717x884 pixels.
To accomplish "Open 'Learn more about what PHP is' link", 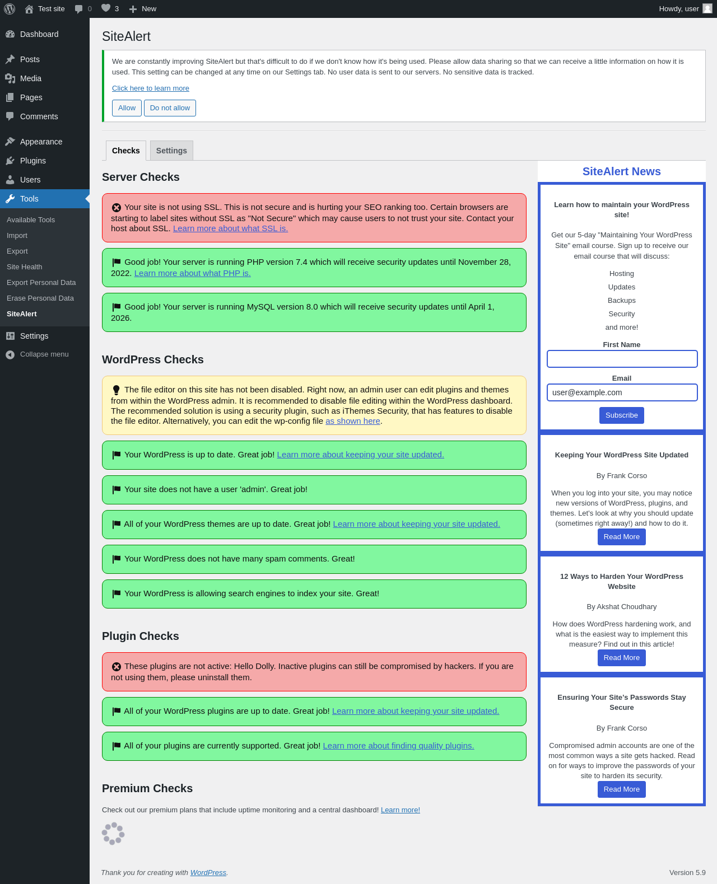I will point(192,273).
